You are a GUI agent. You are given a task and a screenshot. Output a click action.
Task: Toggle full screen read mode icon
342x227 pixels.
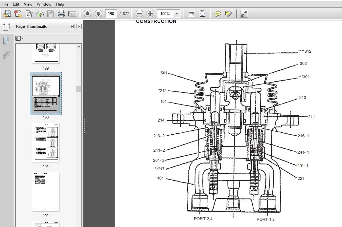pos(244,14)
